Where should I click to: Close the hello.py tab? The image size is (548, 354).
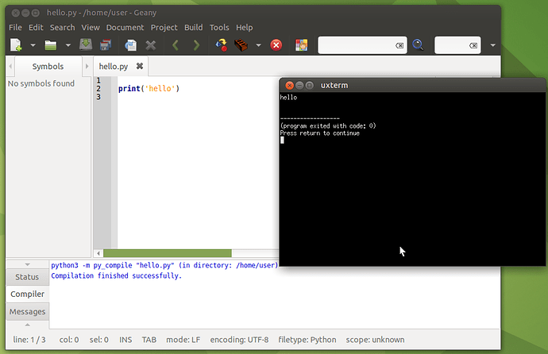pos(140,66)
